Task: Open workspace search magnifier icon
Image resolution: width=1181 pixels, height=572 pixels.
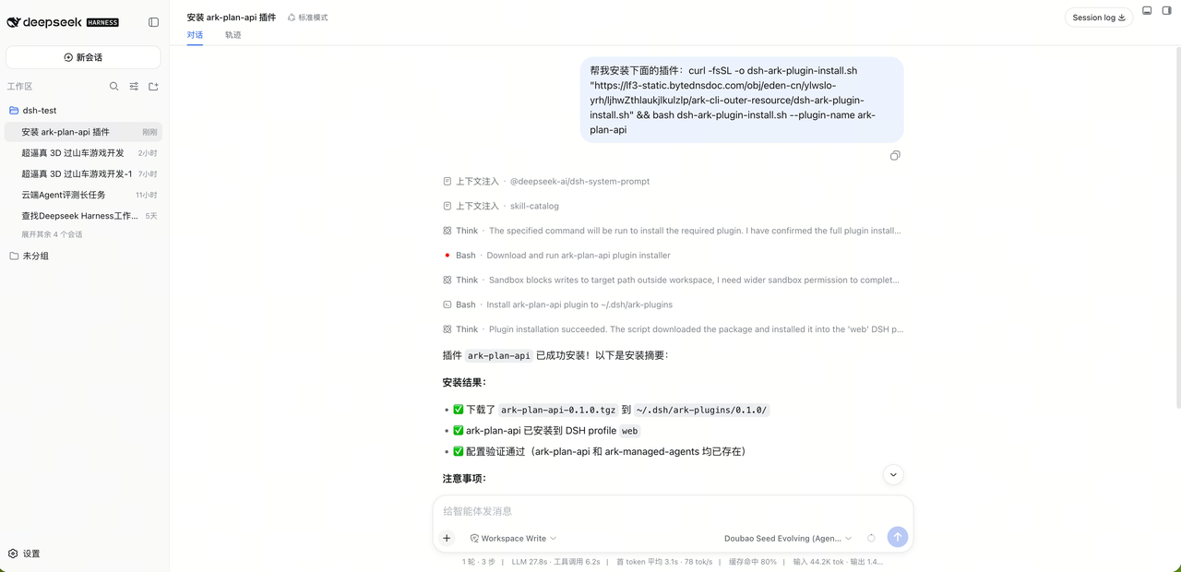Action: pos(114,87)
